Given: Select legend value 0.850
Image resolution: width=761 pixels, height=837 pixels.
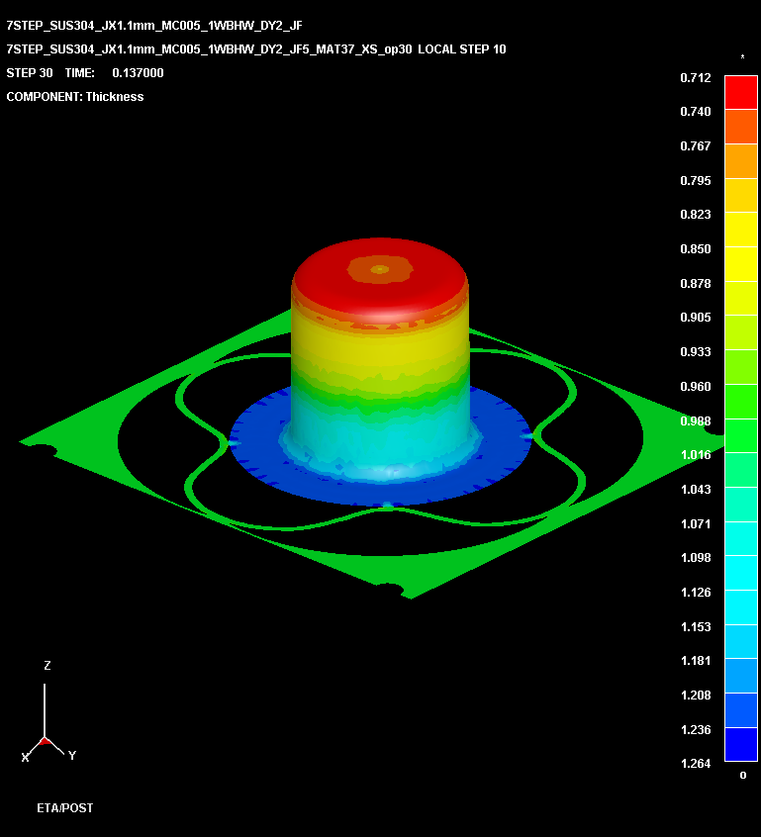Looking at the screenshot, I should pyautogui.click(x=696, y=248).
